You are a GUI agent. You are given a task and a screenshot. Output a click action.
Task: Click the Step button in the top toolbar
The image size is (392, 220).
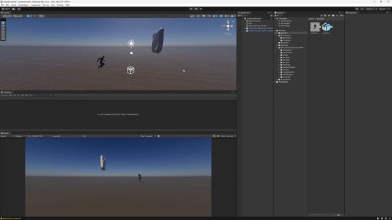click(x=201, y=9)
